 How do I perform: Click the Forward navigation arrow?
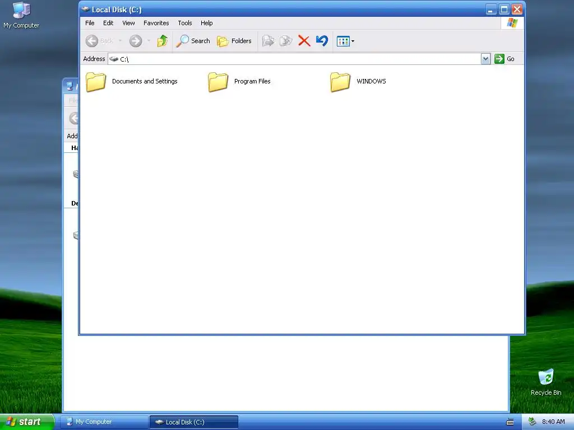(136, 40)
